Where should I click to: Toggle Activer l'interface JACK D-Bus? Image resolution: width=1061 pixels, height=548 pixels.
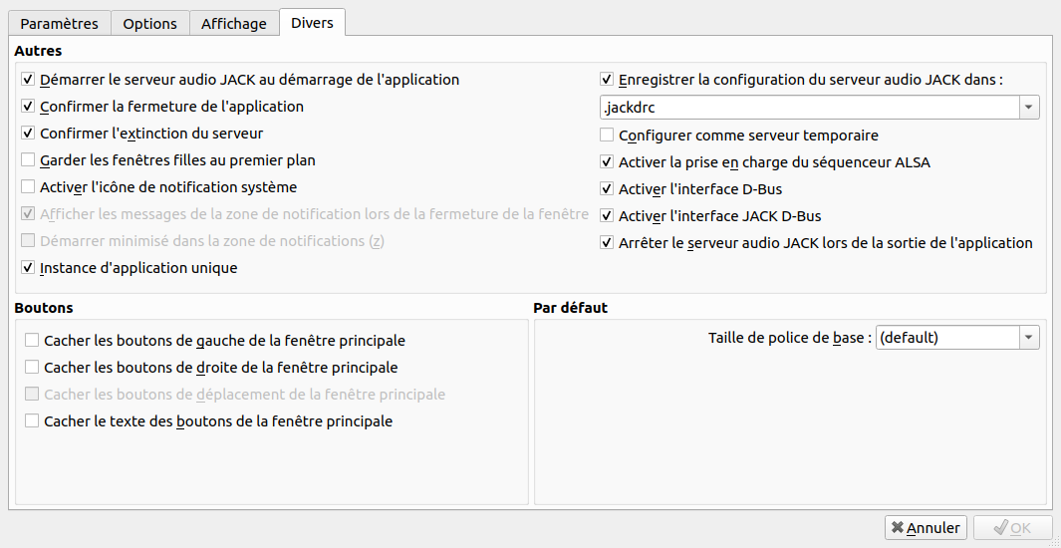[607, 216]
